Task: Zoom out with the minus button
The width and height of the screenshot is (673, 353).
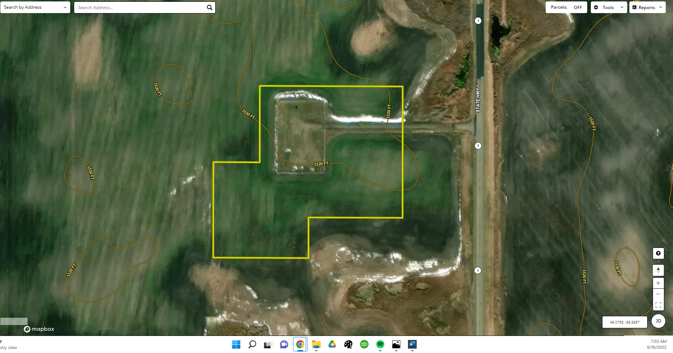Action: click(x=658, y=294)
